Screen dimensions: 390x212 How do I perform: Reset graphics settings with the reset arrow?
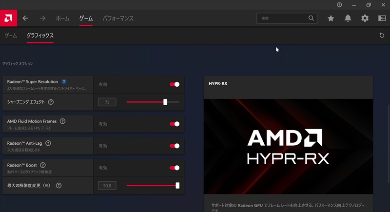382,35
